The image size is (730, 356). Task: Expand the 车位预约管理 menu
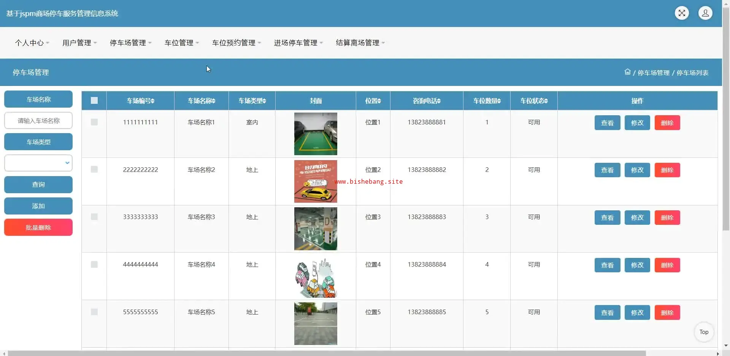click(x=236, y=43)
